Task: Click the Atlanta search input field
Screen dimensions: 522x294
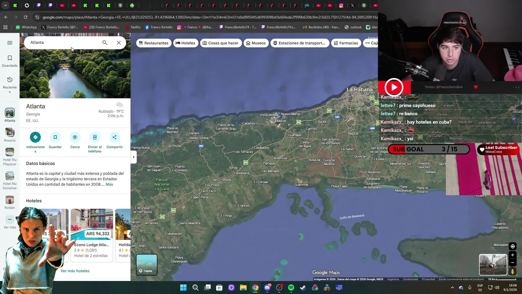Action: pos(63,42)
